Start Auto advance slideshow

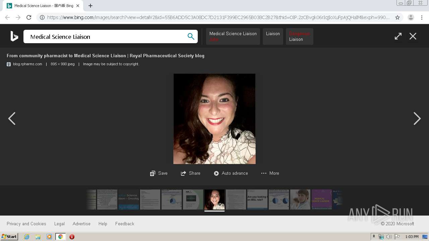231,173
